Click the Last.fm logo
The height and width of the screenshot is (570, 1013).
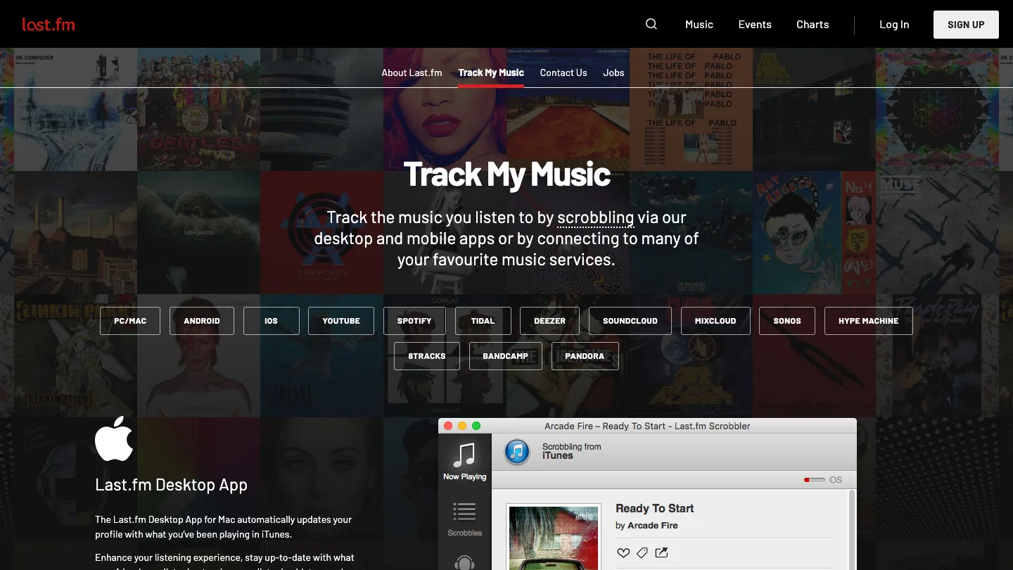tap(49, 25)
